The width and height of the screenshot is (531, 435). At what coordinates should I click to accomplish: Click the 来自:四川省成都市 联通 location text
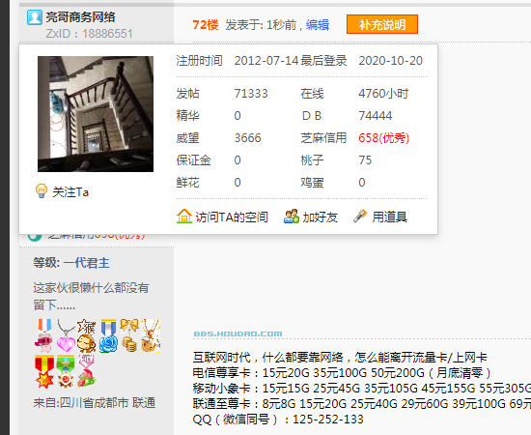tap(95, 403)
